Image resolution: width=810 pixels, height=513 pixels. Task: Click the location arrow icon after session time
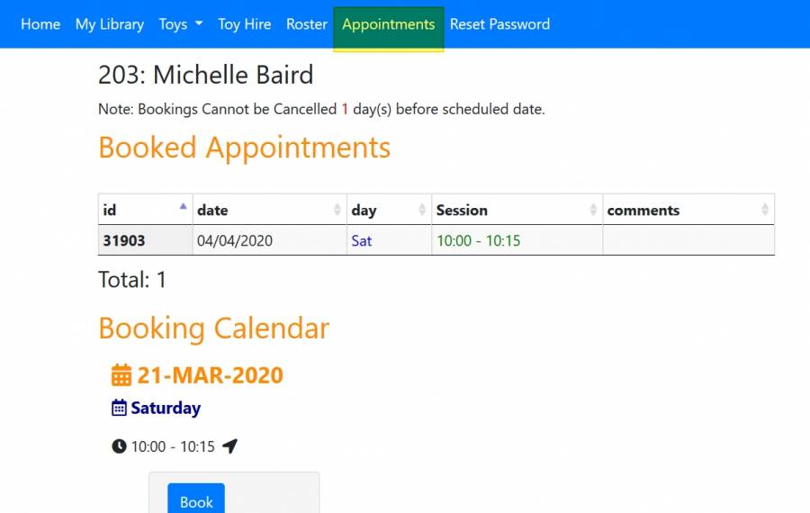229,446
